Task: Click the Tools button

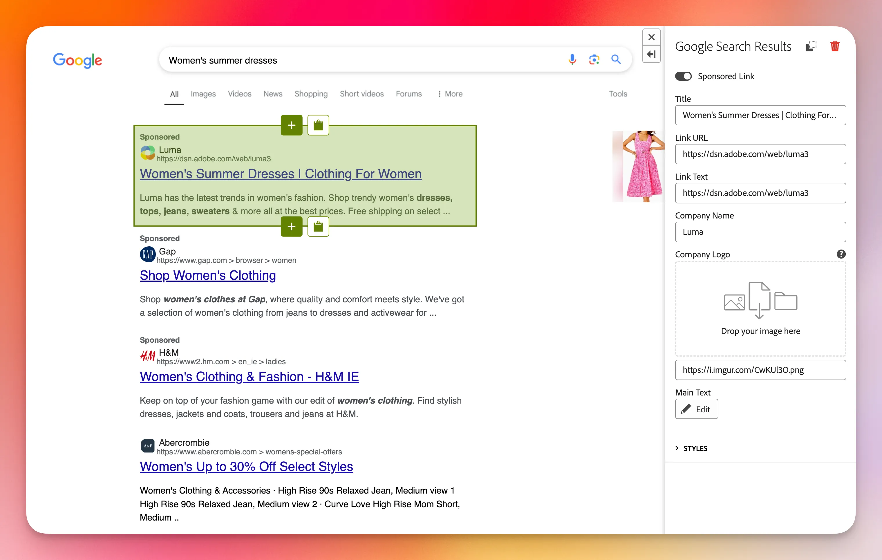Action: click(618, 94)
